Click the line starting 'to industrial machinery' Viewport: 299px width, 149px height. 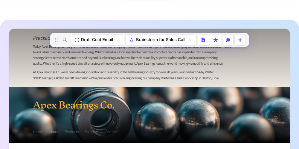click(x=125, y=52)
